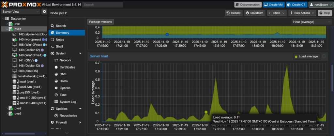Open the Bulk Actions dropdown
The width and height of the screenshot is (334, 136).
[302, 13]
